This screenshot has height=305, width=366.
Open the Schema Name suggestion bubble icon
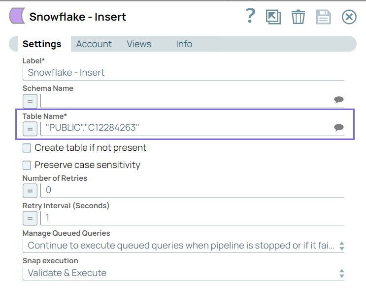pos(339,100)
